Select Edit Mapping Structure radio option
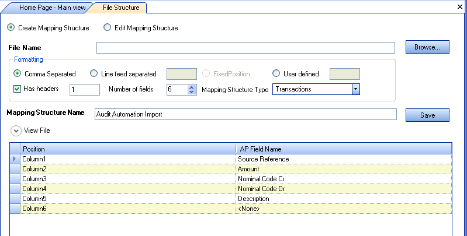Screen dimensions: 467x236 tap(107, 27)
